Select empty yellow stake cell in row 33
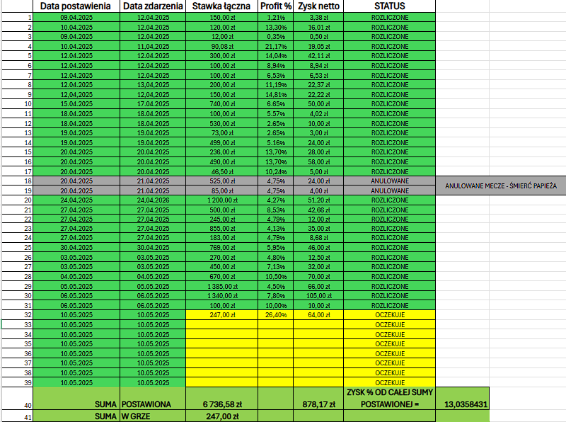566x422 pixels. pyautogui.click(x=221, y=324)
